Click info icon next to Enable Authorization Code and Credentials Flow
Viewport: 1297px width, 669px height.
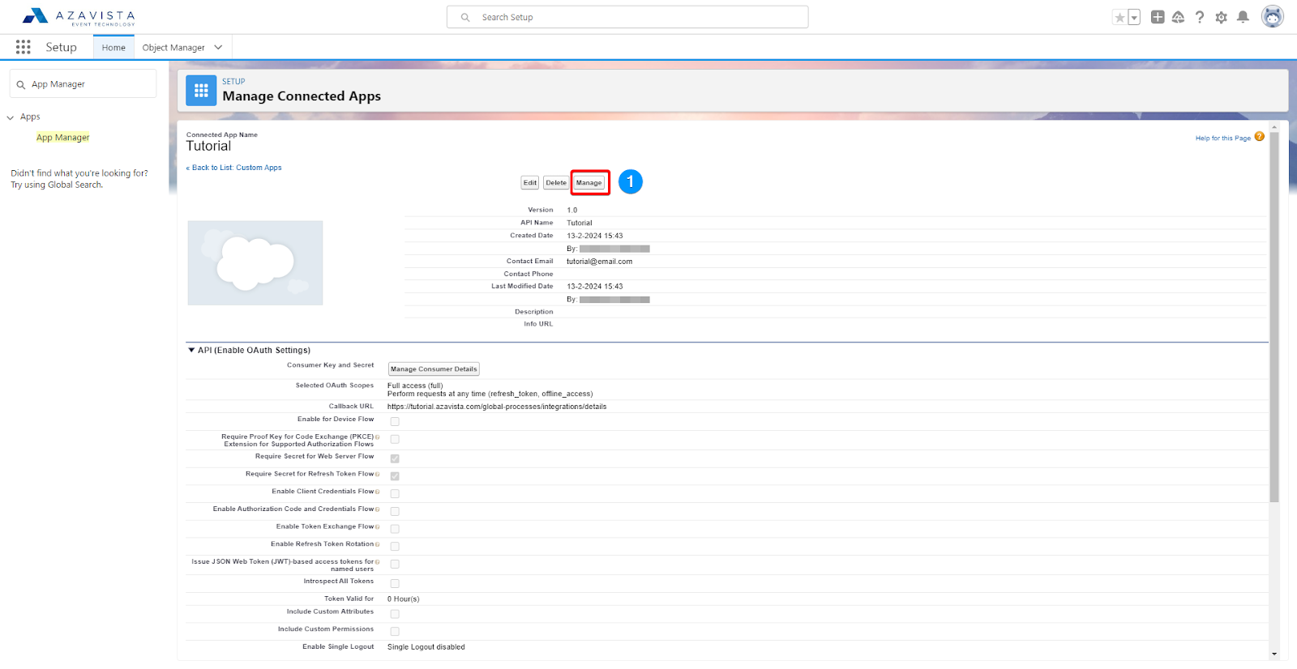(x=378, y=510)
